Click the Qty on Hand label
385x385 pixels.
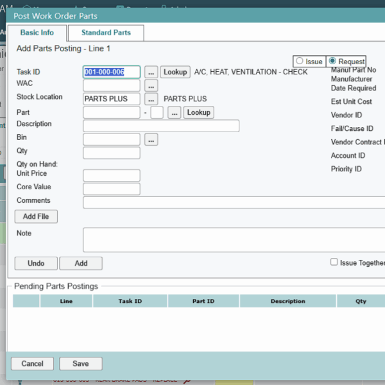37,164
